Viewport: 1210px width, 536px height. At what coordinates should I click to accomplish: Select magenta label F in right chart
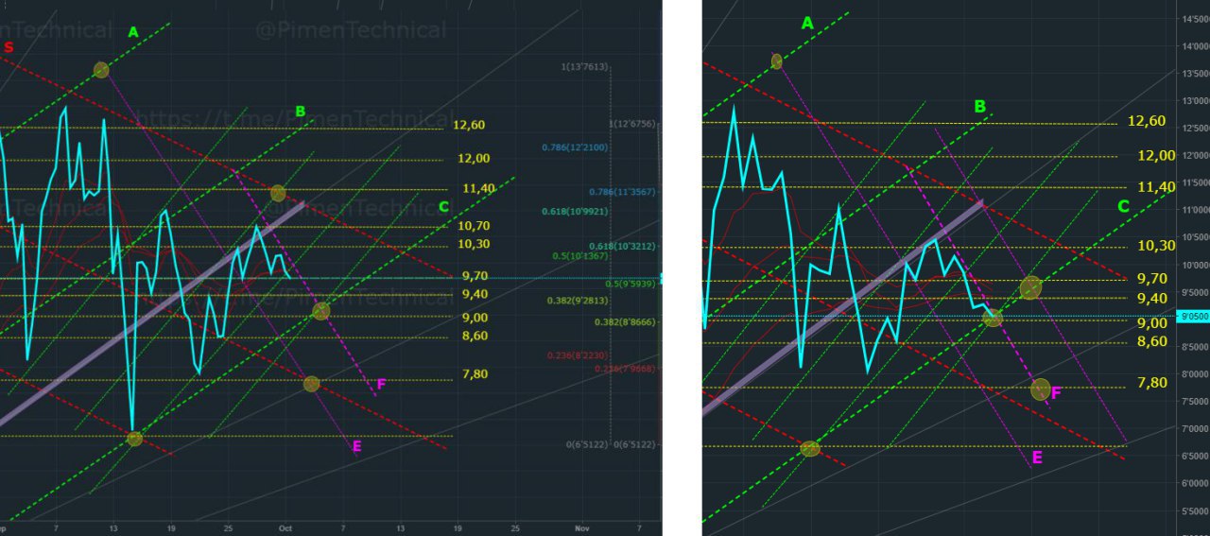1056,391
